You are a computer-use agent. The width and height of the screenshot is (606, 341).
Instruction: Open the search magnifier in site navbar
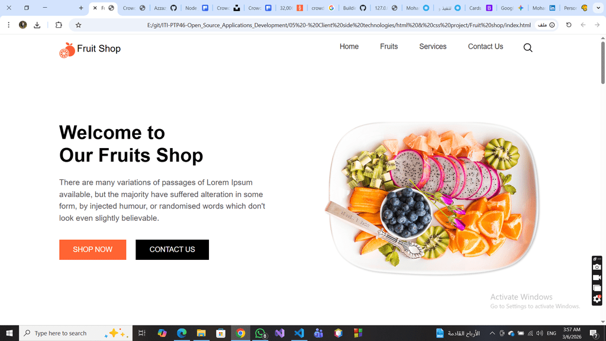tap(527, 47)
